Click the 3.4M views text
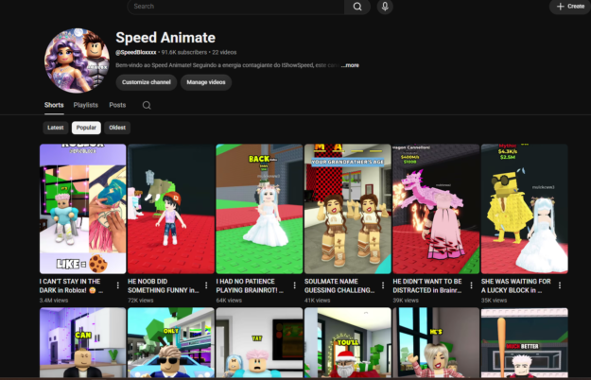The height and width of the screenshot is (380, 591). pos(54,301)
